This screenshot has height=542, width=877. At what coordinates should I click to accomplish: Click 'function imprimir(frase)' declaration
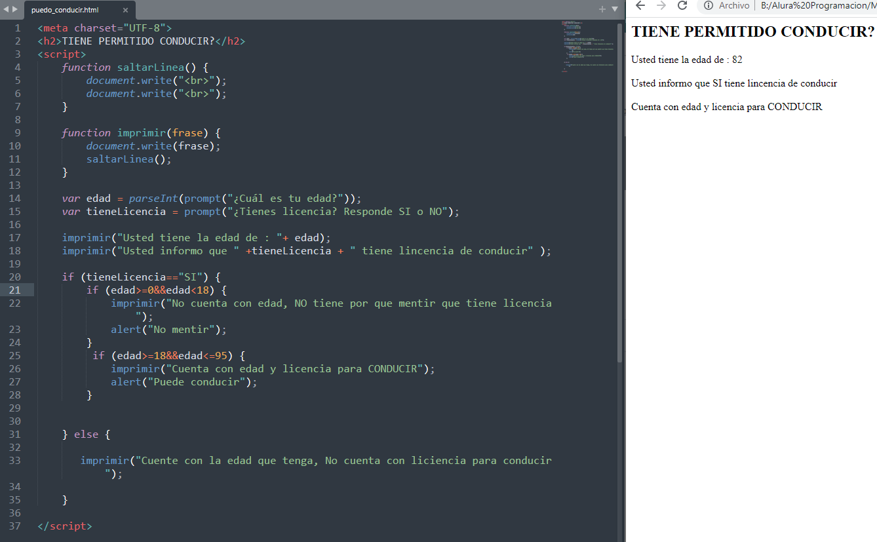click(x=141, y=132)
